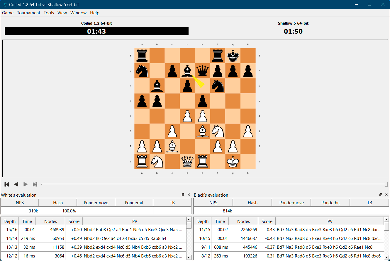Click the move history slider handle
The width and height of the screenshot is (390, 261).
coord(386,184)
